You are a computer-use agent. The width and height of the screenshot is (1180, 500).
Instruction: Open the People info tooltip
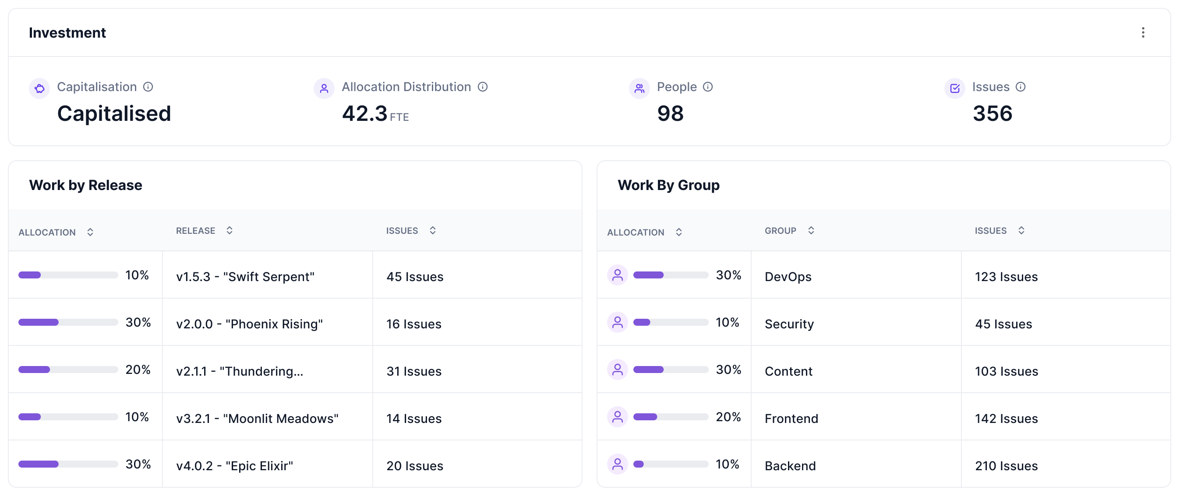(707, 87)
